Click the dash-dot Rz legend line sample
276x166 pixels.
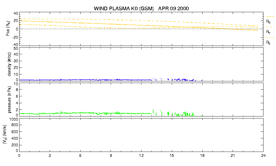coord(270,38)
